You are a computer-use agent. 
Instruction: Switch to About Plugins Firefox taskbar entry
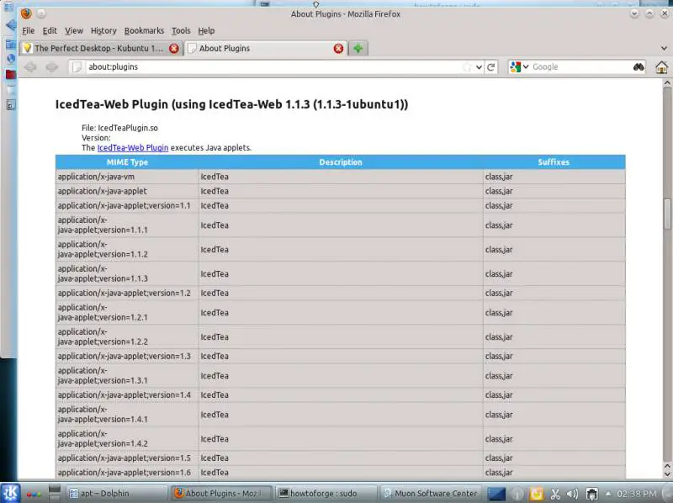(x=222, y=494)
